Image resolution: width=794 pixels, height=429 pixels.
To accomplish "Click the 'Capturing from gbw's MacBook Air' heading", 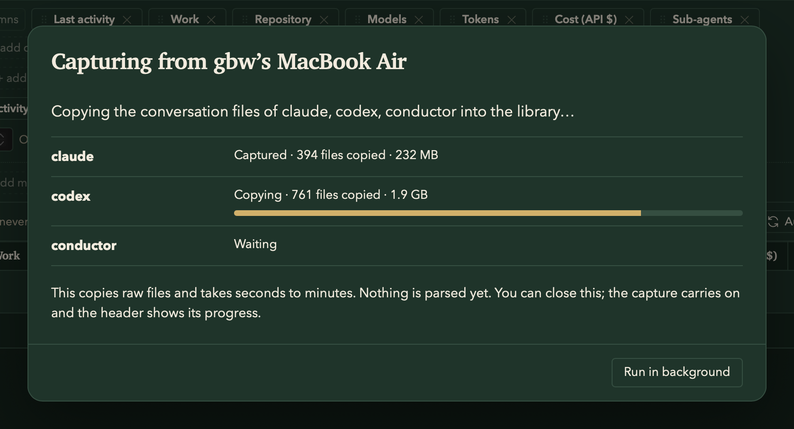I will (x=229, y=62).
